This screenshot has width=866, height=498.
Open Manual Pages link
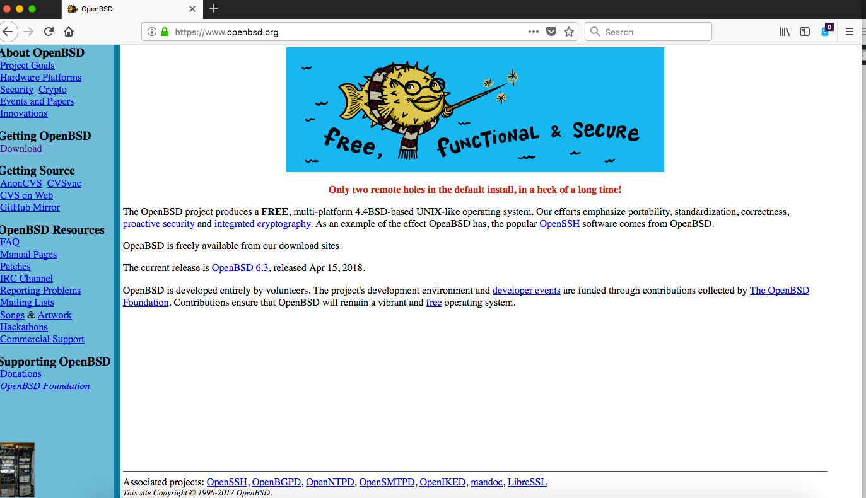[x=28, y=255]
